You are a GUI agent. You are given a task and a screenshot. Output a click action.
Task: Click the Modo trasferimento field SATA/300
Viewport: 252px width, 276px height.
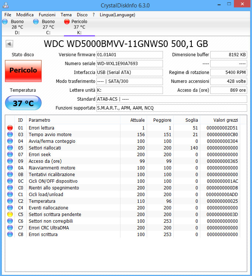[130, 81]
